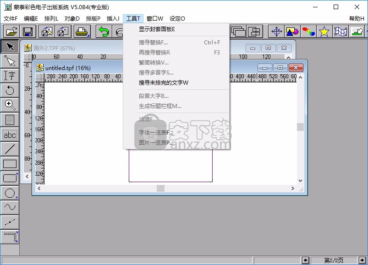
Task: Click the colored shapes toolbar icon
Action: pos(292,32)
